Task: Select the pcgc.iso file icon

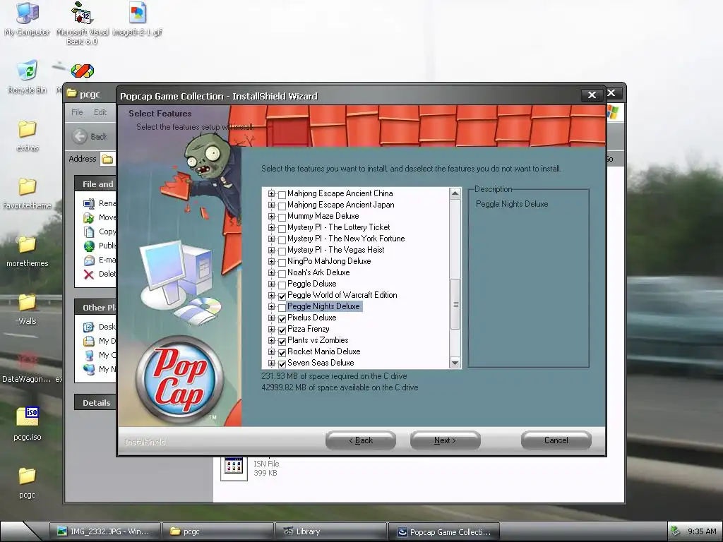Action: click(x=28, y=416)
